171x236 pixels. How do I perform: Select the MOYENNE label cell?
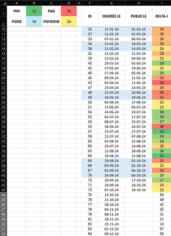[x=51, y=21]
